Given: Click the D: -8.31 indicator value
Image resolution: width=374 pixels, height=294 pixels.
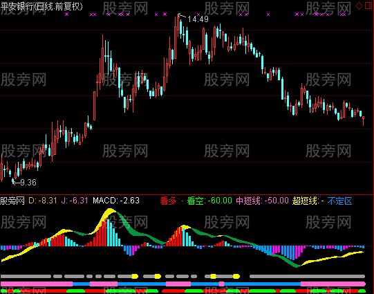Looking at the screenshot, I should (43, 201).
